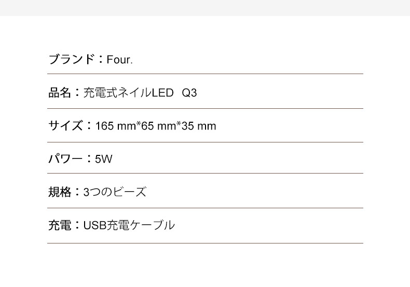
Task: Click the bottom divider under the charging row
Action: click(x=205, y=243)
